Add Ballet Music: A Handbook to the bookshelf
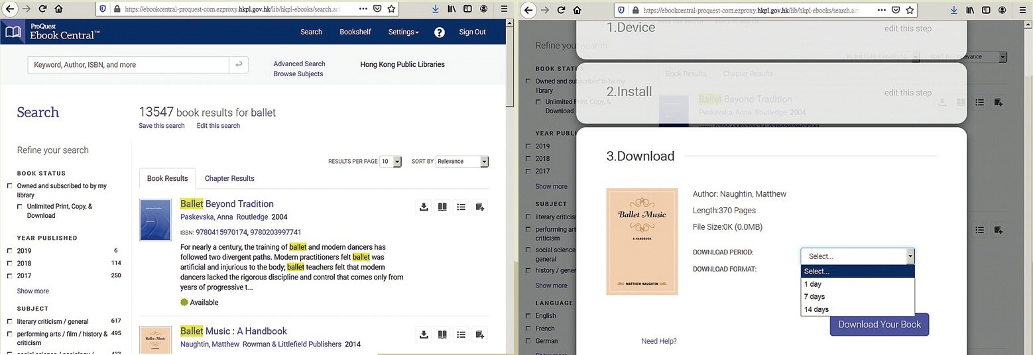The image size is (1033, 355). click(x=480, y=334)
